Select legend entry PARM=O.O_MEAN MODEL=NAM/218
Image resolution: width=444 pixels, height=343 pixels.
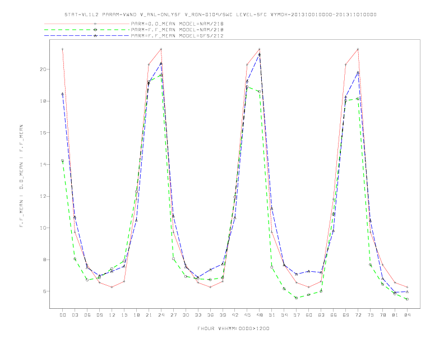click(177, 24)
